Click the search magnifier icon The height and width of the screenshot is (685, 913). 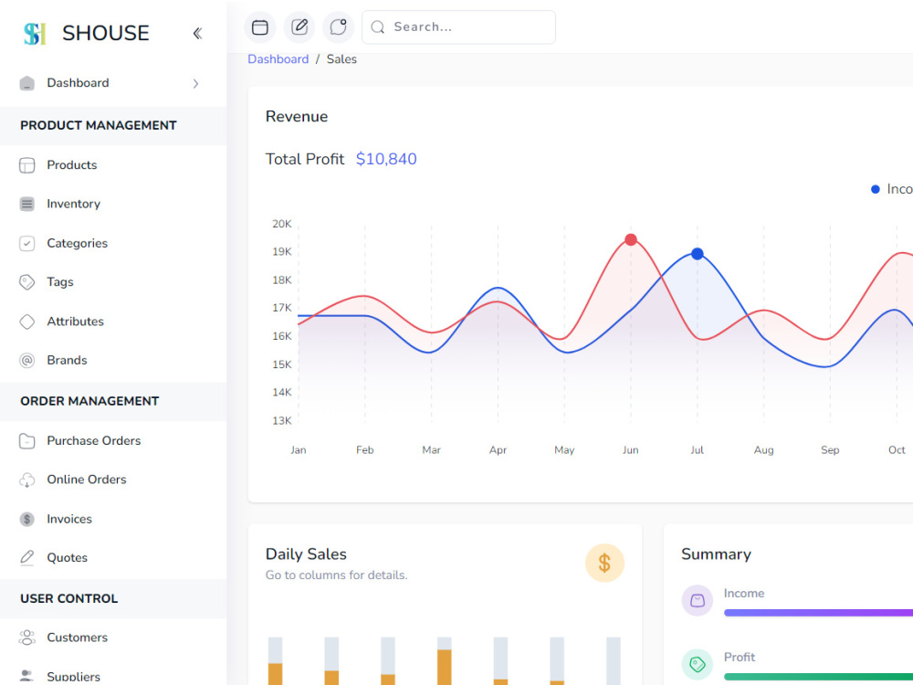coord(377,26)
